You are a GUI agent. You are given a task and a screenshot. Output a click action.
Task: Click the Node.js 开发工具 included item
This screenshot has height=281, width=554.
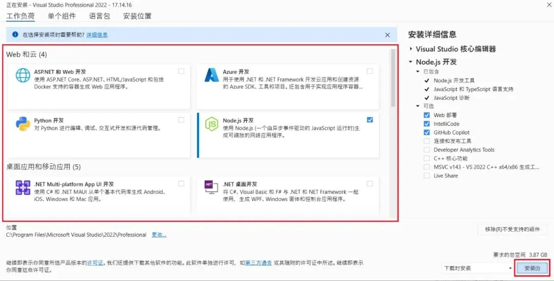(454, 80)
